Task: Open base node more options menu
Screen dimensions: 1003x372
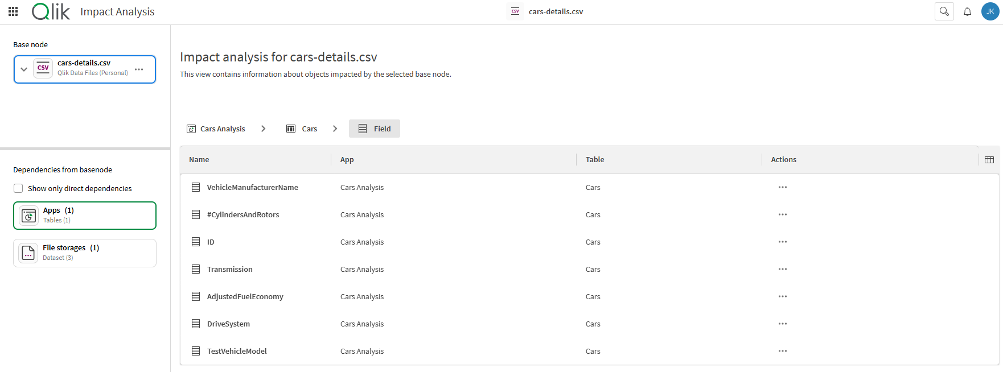Action: tap(139, 69)
